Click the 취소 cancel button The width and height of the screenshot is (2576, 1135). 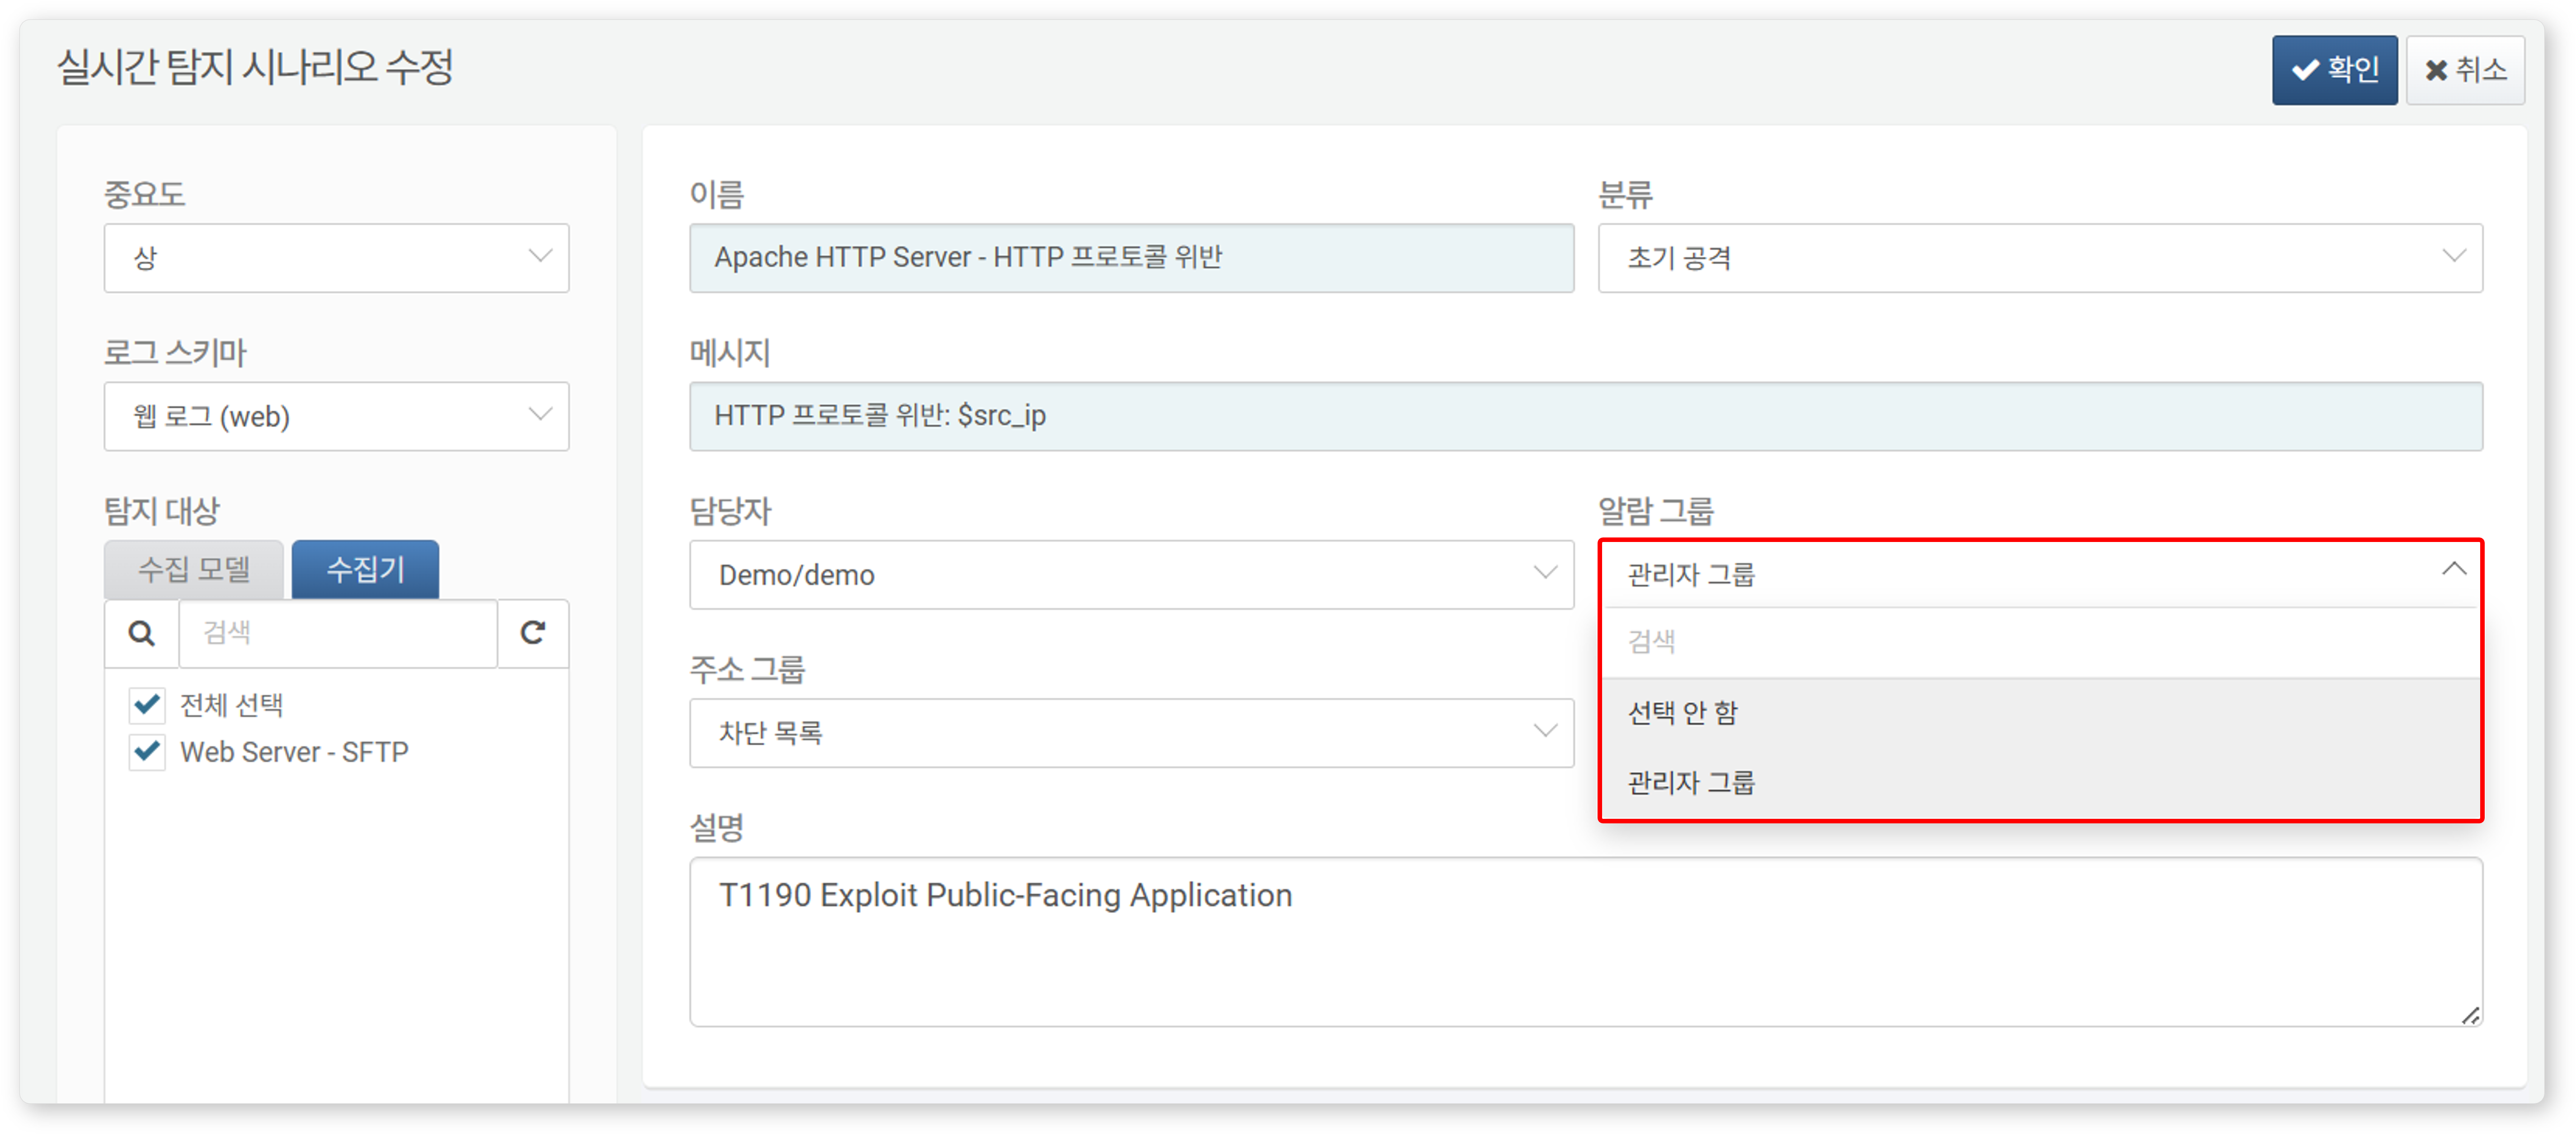click(2464, 70)
